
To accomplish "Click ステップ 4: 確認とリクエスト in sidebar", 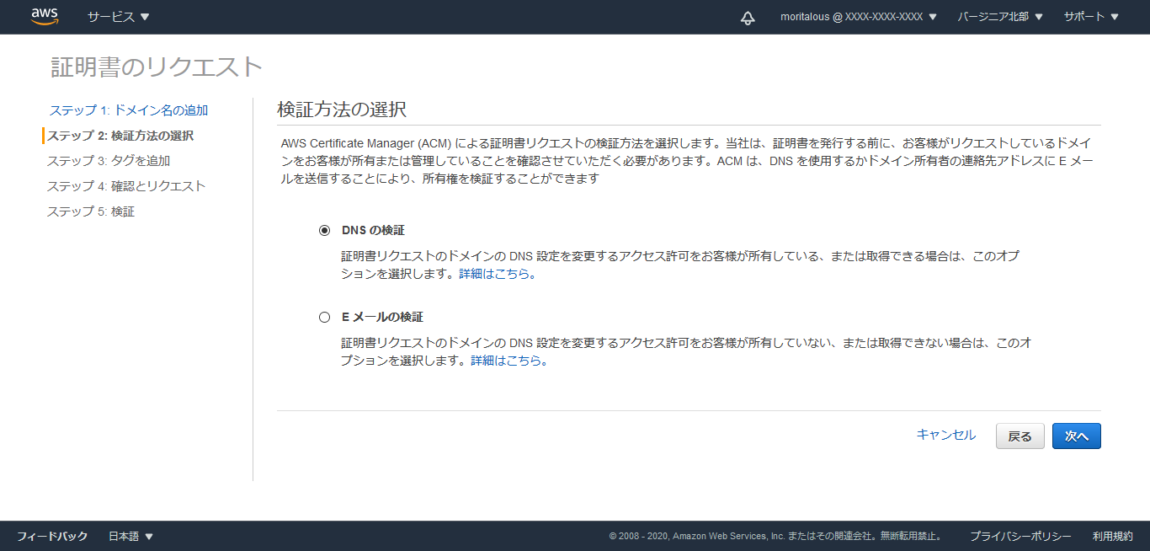I will click(126, 186).
